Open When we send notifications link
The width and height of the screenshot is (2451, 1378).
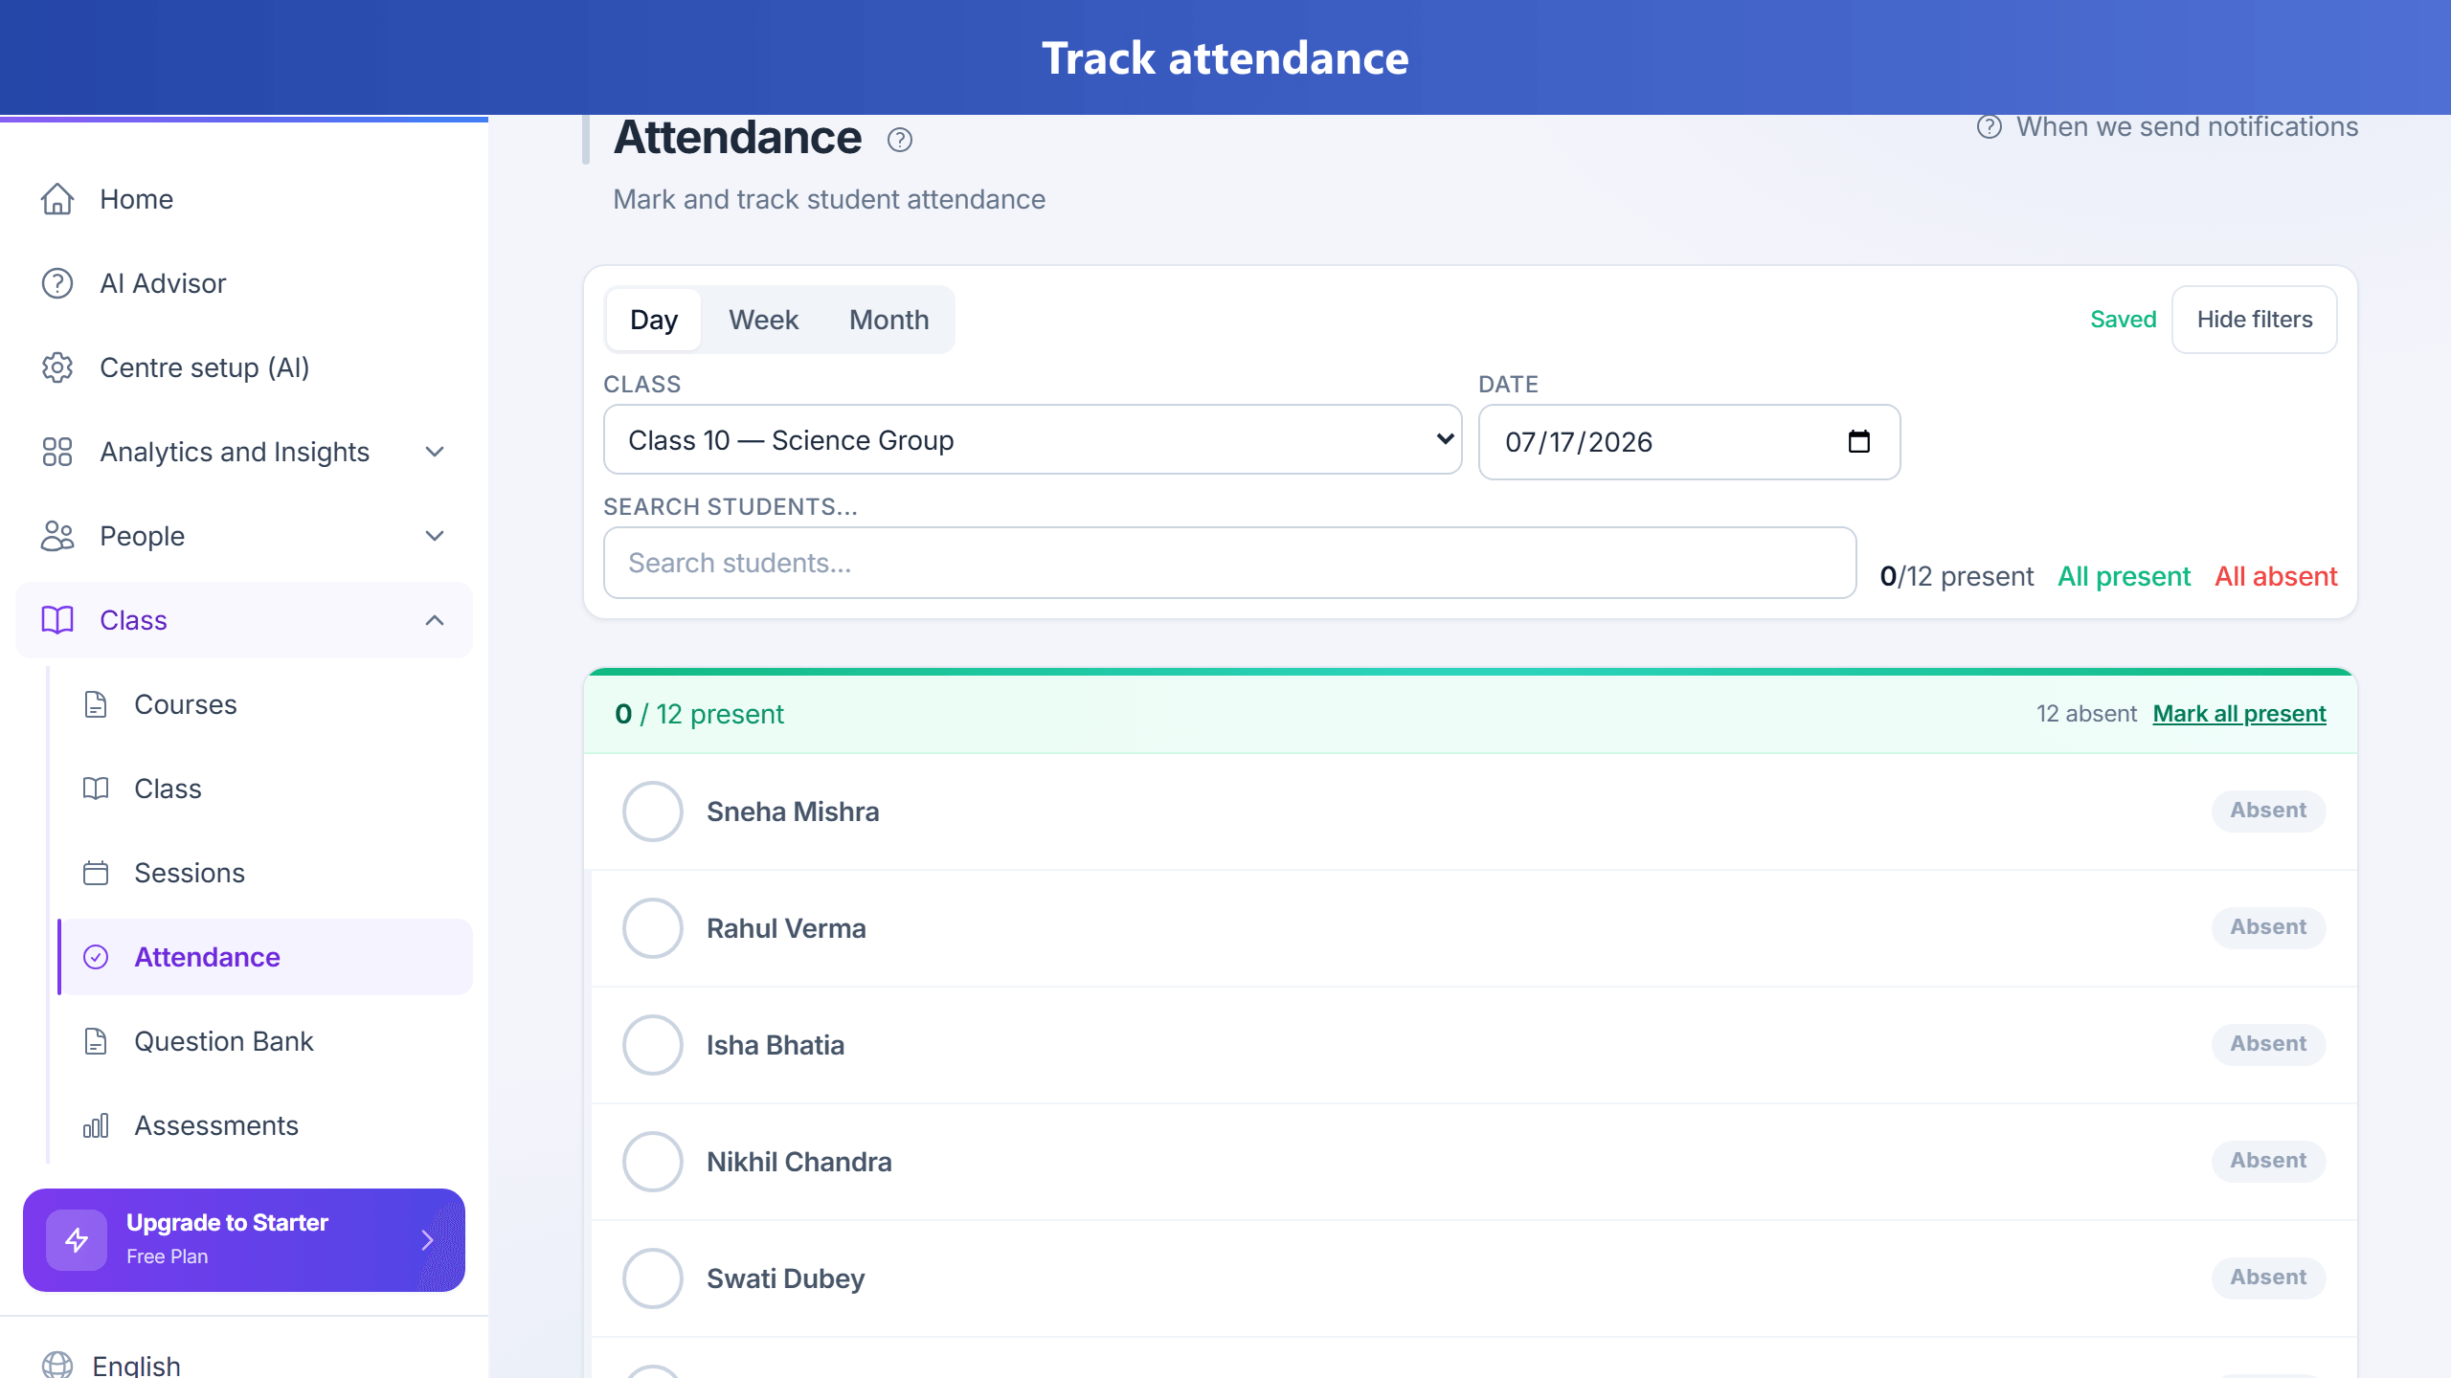(x=2187, y=126)
